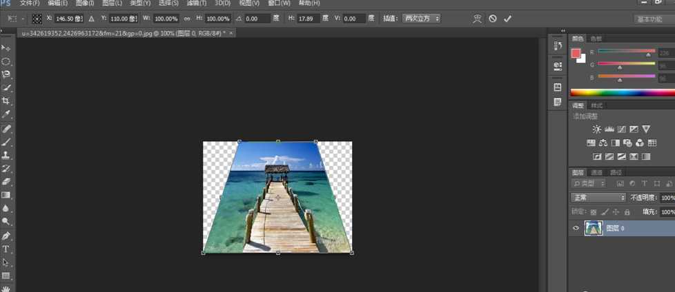Open the 插值 interpolation dropdown
This screenshot has width=675, height=292.
[421, 19]
